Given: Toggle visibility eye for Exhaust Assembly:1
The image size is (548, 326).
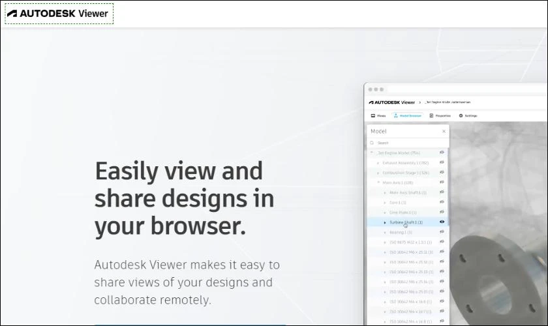Looking at the screenshot, I should [x=442, y=162].
